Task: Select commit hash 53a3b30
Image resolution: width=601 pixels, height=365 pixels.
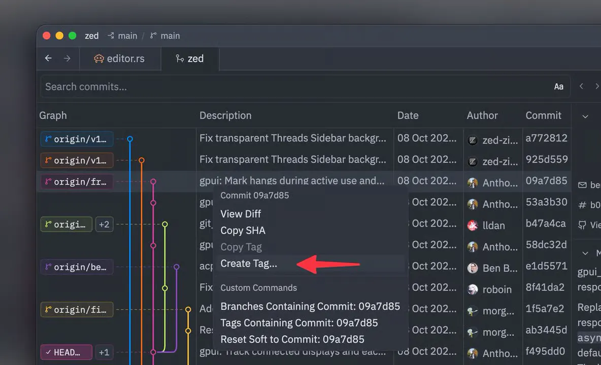Action: (x=546, y=202)
